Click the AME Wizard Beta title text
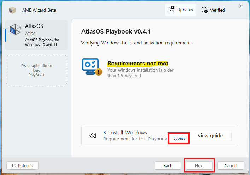 39,10
